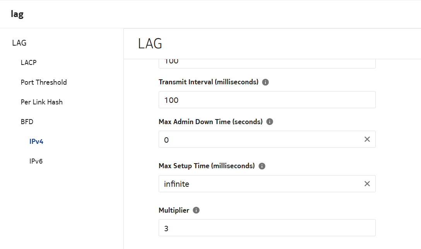This screenshot has height=249, width=421.
Task: Show info for Max Admin Down Time
Action: tap(270, 122)
